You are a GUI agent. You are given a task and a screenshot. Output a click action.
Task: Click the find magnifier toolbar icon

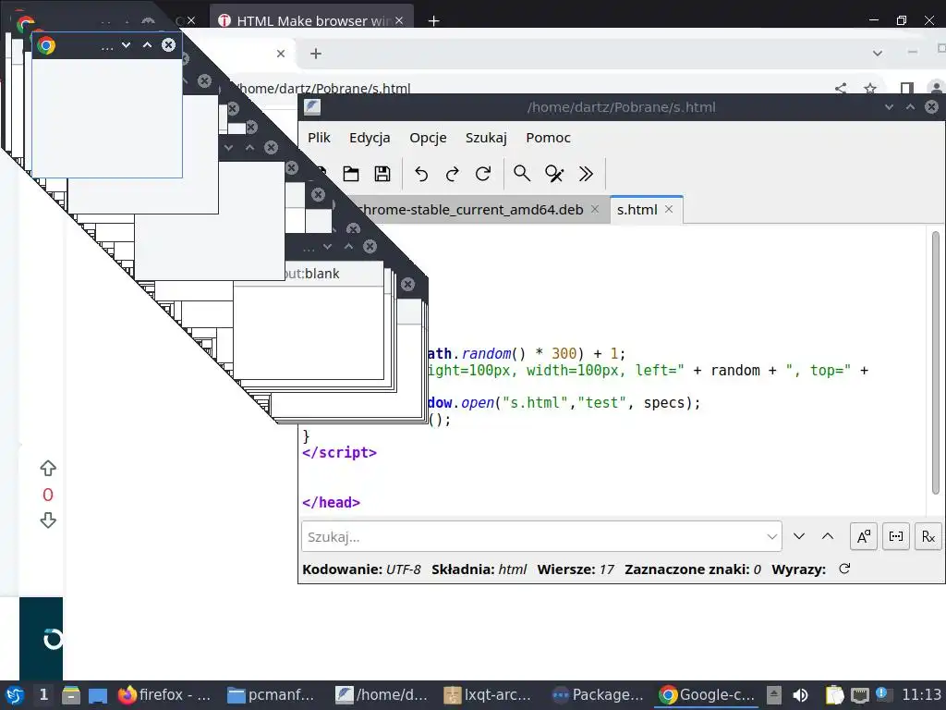(522, 174)
